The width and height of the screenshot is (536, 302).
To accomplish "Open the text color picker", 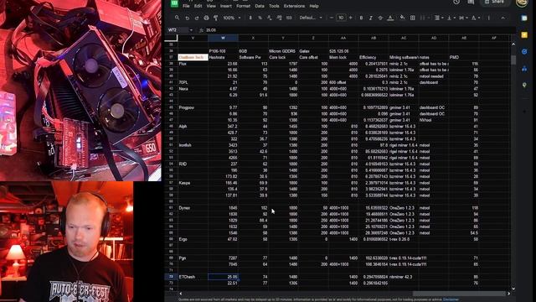I will click(390, 18).
